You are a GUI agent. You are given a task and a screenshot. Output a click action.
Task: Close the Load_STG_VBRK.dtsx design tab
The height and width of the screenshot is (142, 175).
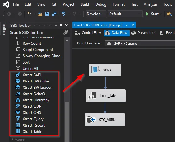pyautogui.click(x=133, y=25)
